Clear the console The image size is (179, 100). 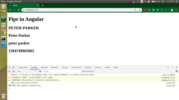pyautogui.click(x=14, y=71)
